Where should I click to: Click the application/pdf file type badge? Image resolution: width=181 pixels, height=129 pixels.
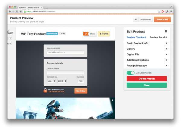[x=52, y=34]
